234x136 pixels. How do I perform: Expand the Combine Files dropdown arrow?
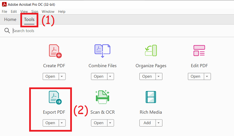[111, 77]
